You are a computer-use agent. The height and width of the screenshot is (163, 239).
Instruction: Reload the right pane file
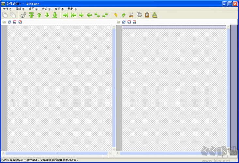(x=124, y=22)
